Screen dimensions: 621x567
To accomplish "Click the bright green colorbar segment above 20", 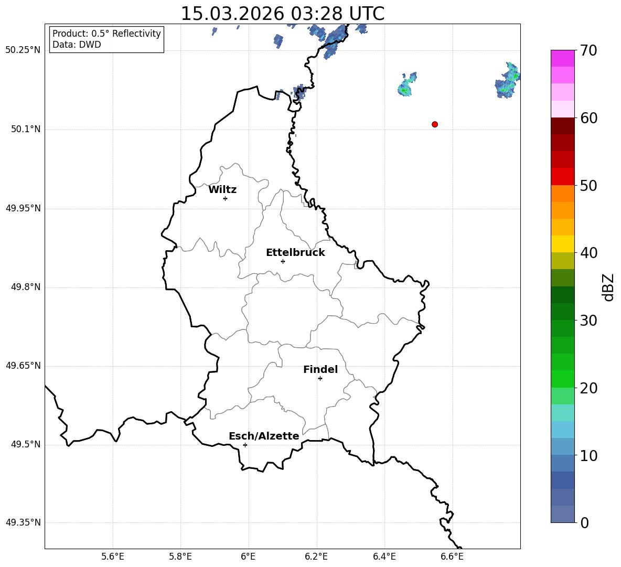I will (562, 379).
